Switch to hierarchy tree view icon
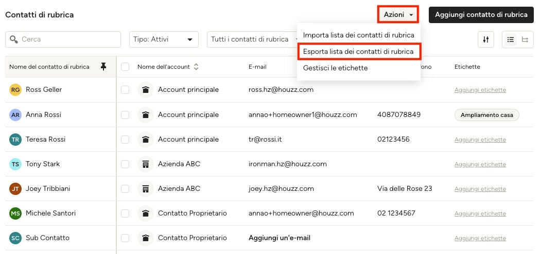541x254 pixels. pyautogui.click(x=525, y=40)
